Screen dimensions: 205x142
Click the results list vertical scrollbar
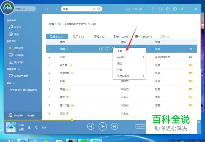pos(201,42)
